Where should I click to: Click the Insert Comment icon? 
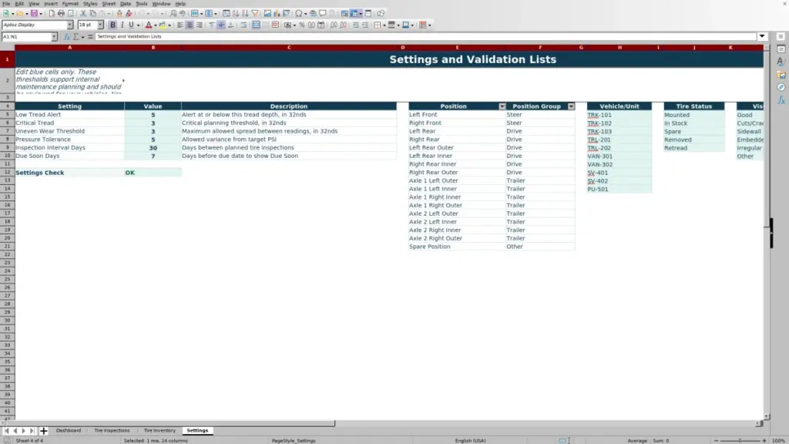[323, 13]
